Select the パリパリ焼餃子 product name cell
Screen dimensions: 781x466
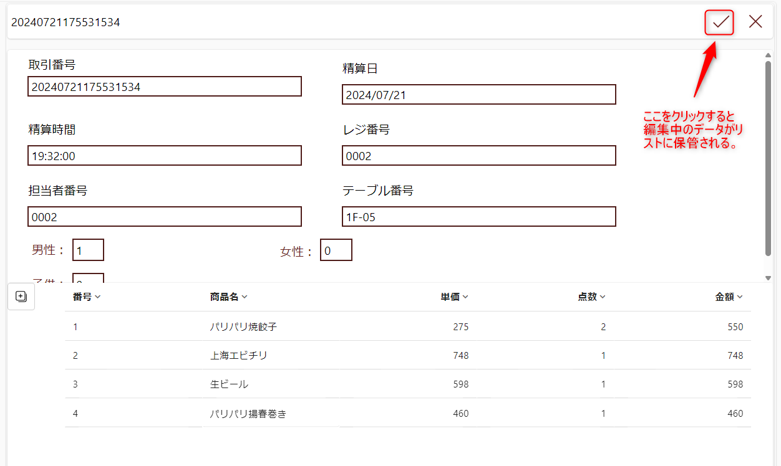(243, 326)
